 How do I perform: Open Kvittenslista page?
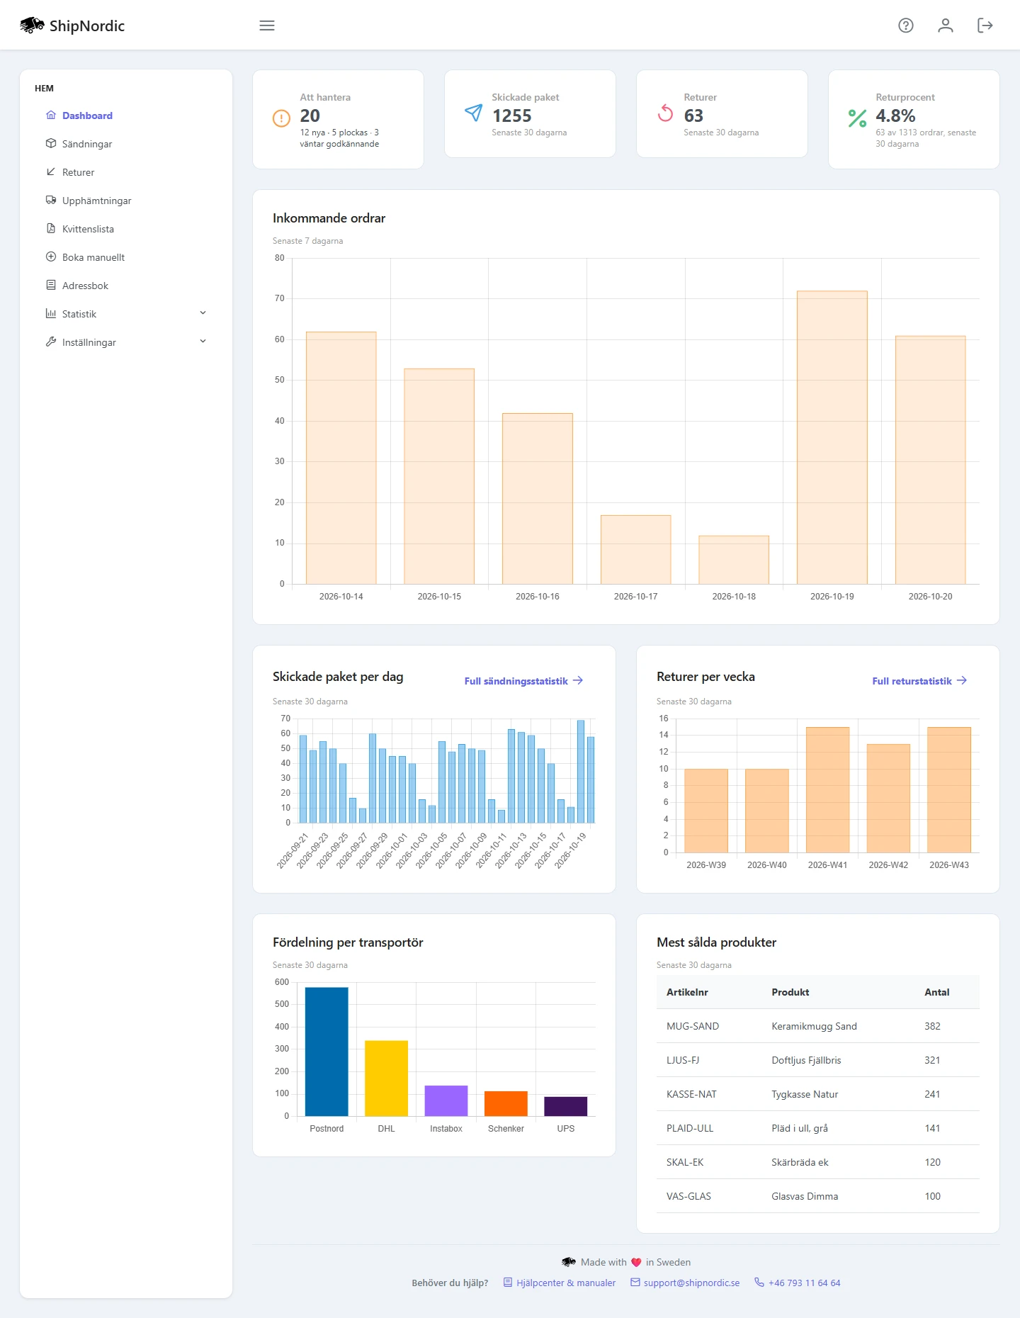(x=88, y=229)
